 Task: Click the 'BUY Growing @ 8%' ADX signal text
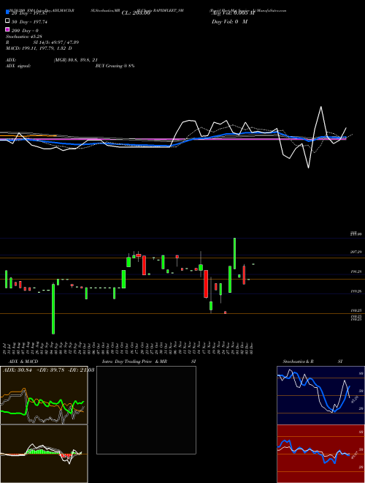click(115, 66)
